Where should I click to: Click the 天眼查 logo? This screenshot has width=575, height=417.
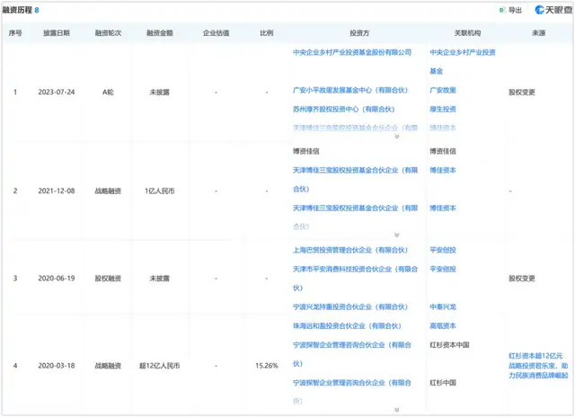553,10
